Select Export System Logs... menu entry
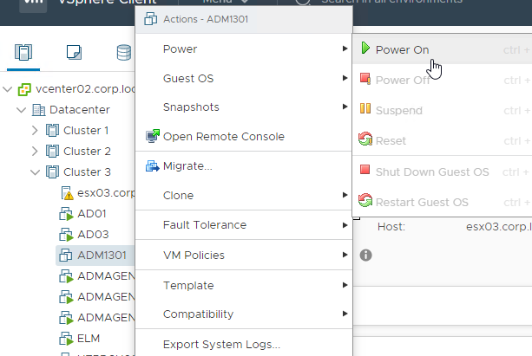This screenshot has width=532, height=356. 244,344
